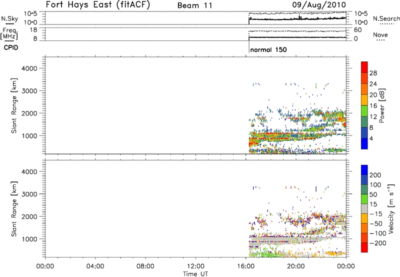400x277 pixels.
Task: Click the 'Nave' legend label
Action: point(380,34)
